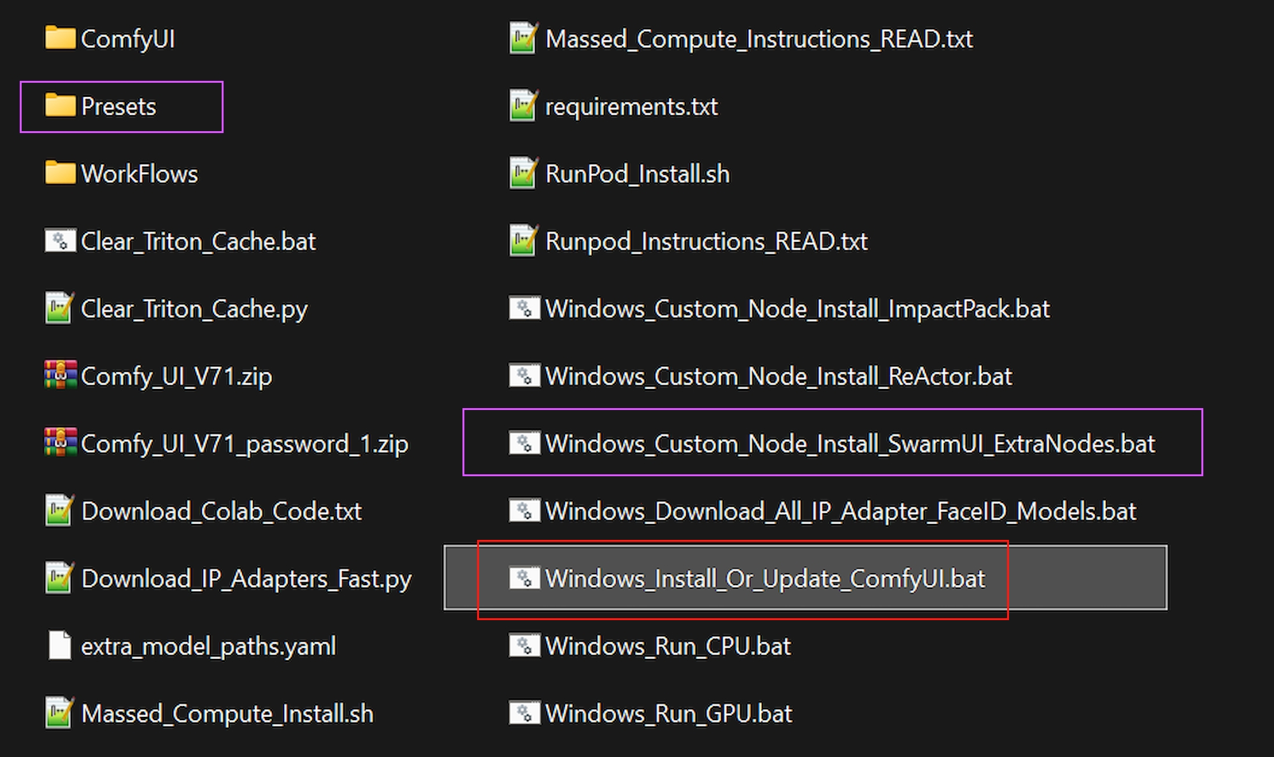Click the Clear_Triton_Cache.bat batch file icon
Image resolution: width=1274 pixels, height=757 pixels.
pos(60,241)
